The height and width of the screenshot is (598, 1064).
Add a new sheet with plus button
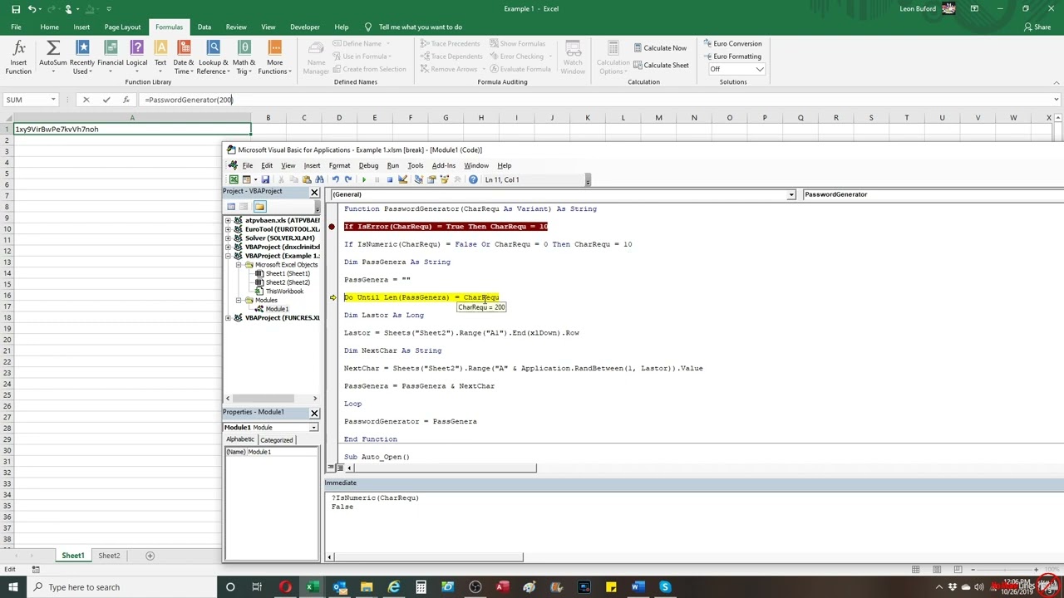click(x=150, y=556)
